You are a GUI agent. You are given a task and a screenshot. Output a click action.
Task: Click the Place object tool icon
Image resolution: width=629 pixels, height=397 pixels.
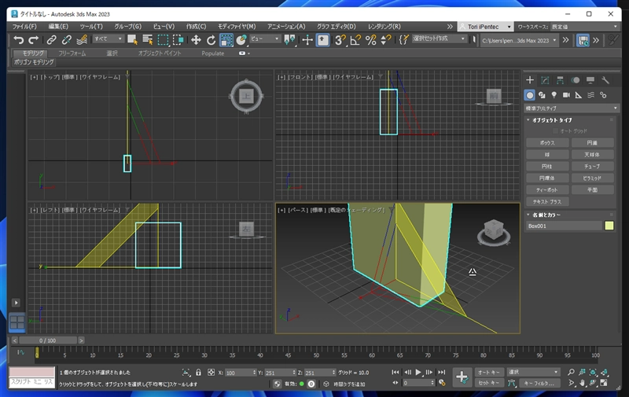pos(241,39)
